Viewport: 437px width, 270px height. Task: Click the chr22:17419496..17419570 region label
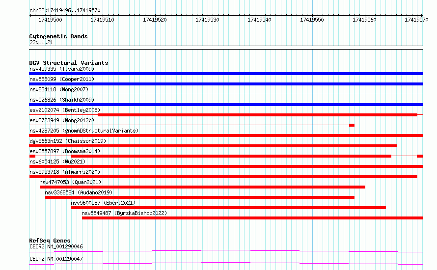click(65, 10)
